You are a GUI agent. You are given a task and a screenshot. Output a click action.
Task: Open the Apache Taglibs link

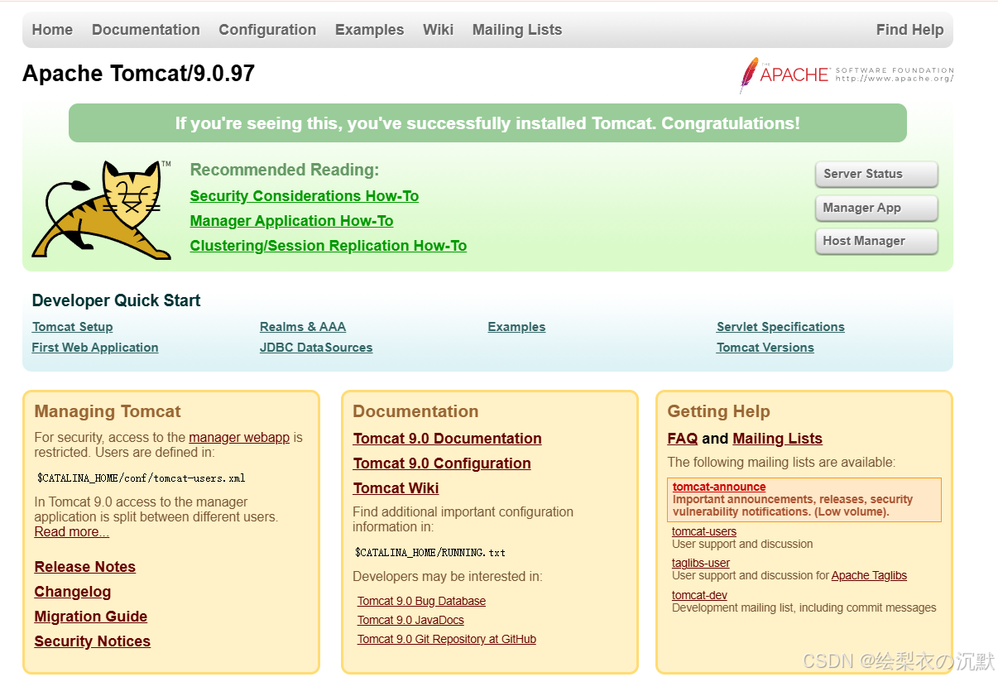[x=869, y=576]
